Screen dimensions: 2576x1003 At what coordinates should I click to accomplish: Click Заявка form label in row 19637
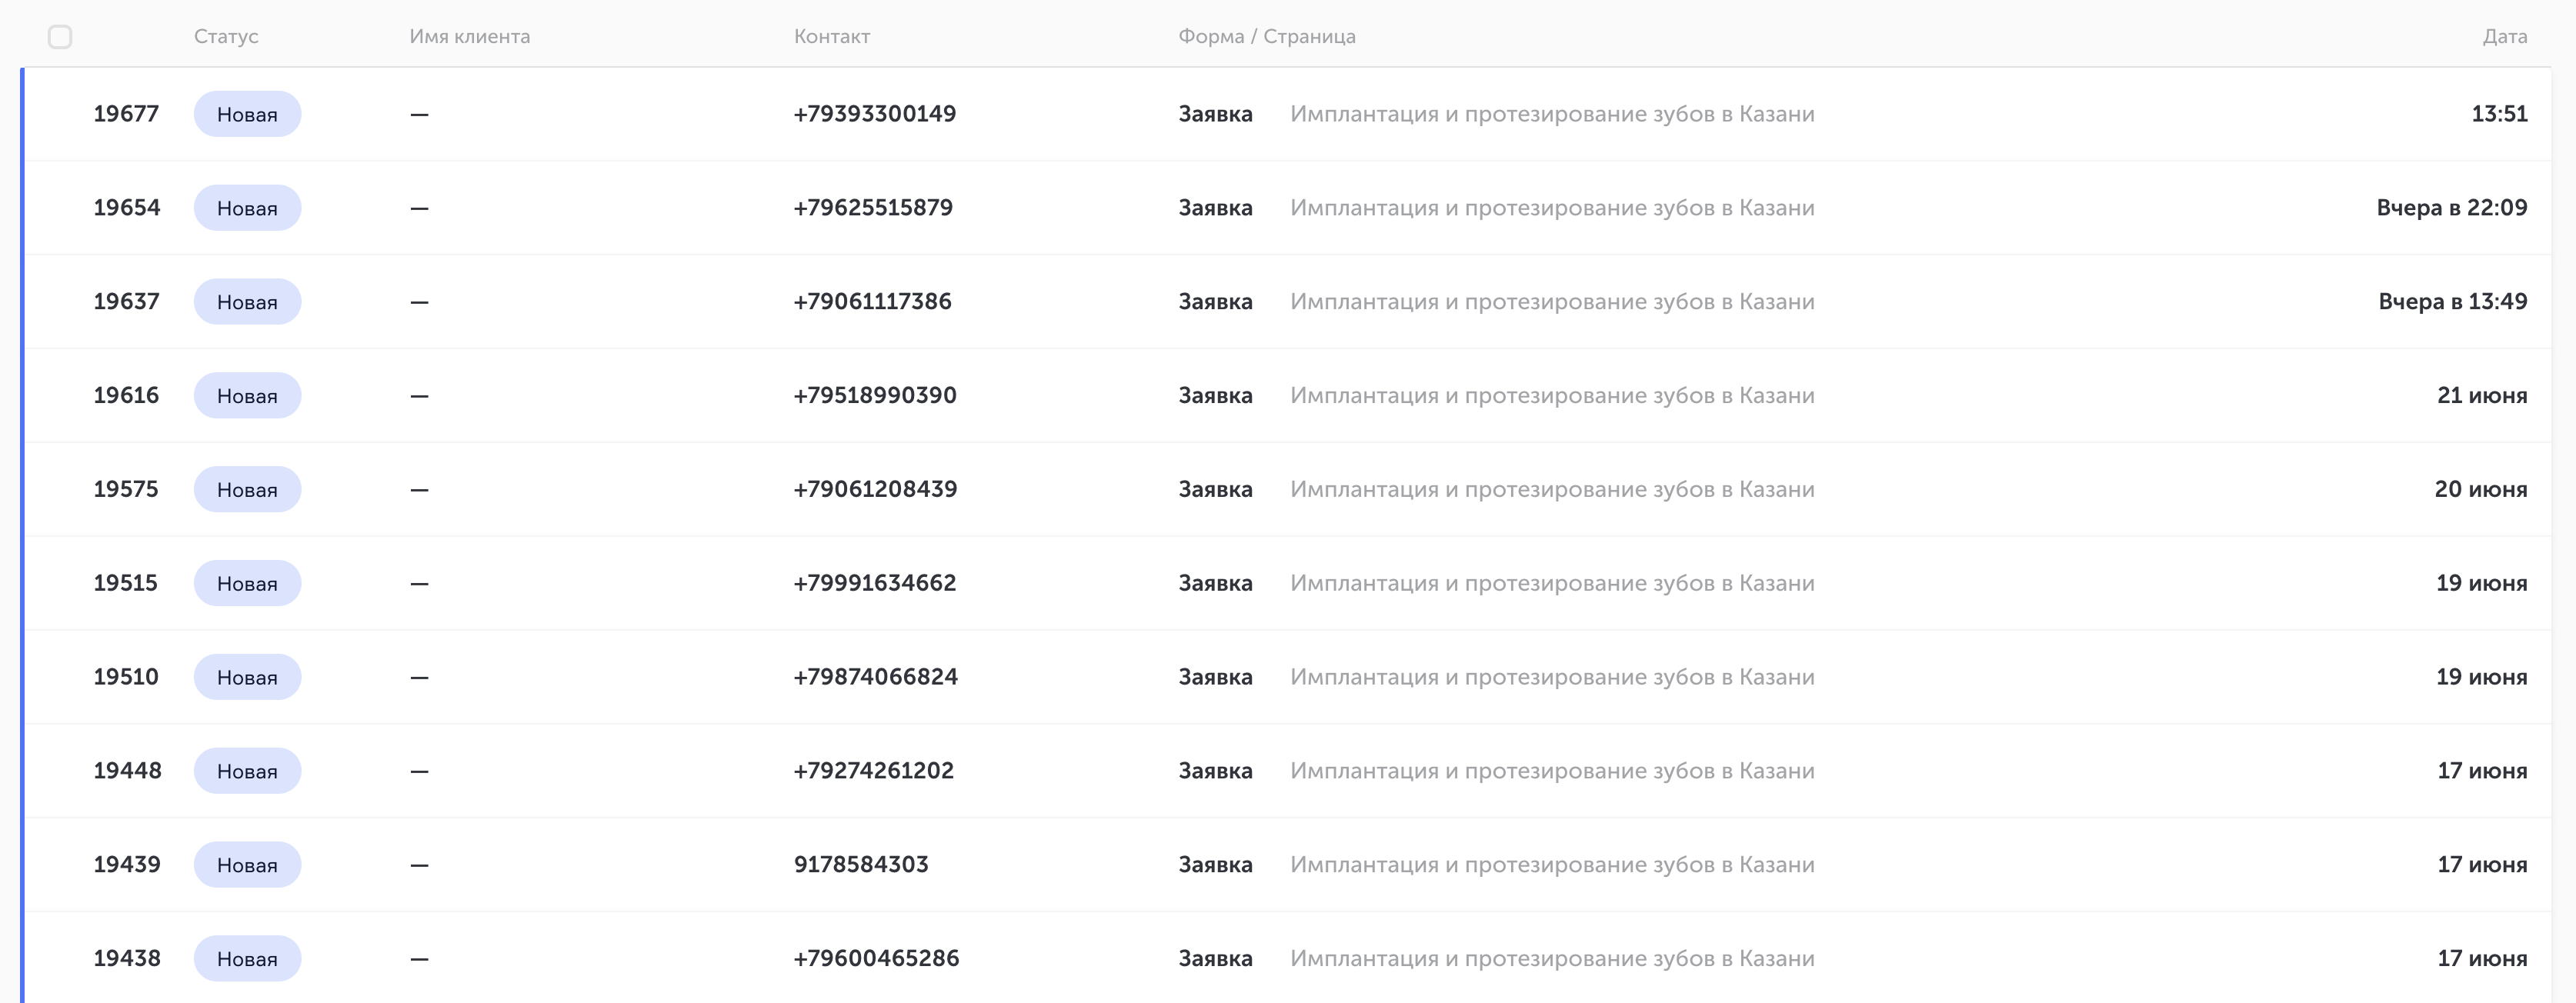tap(1215, 302)
